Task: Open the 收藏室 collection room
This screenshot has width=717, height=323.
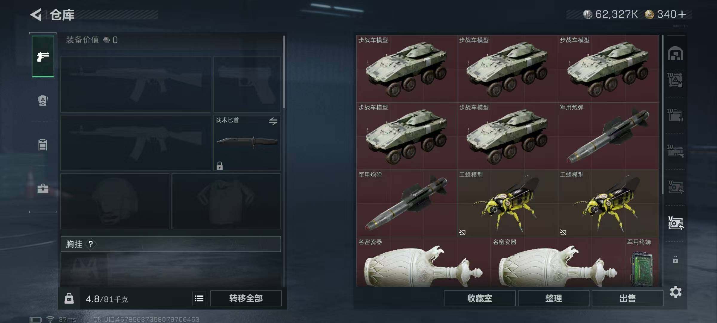Action: tap(479, 298)
